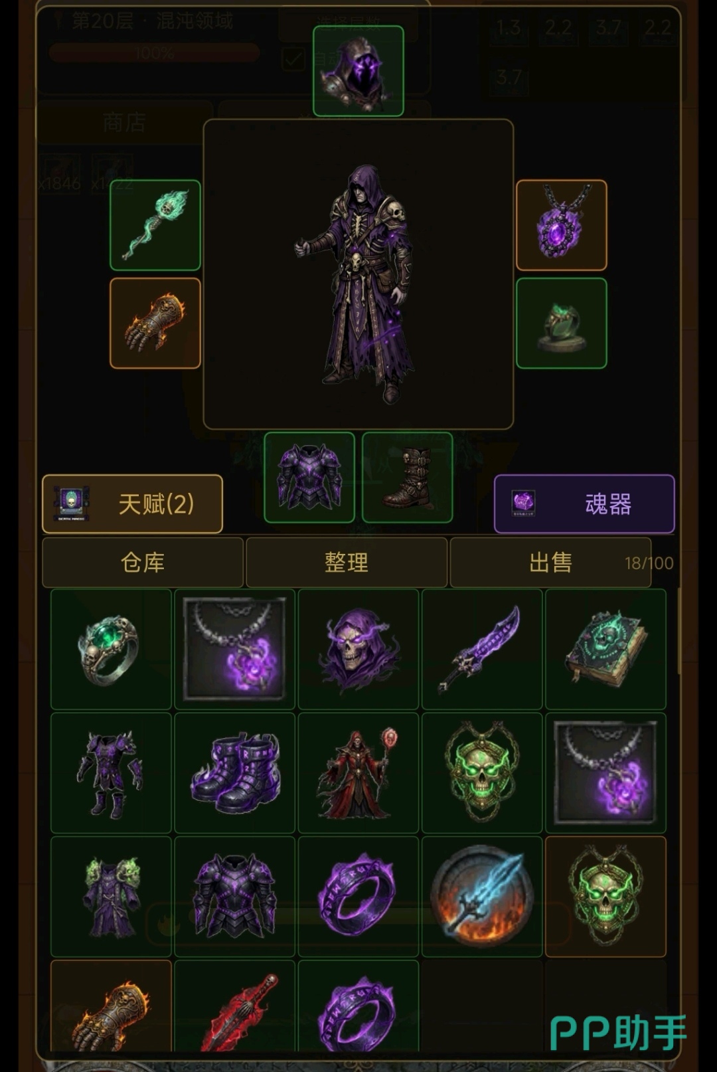
Task: Select the equipped purple chest armor
Action: [309, 478]
